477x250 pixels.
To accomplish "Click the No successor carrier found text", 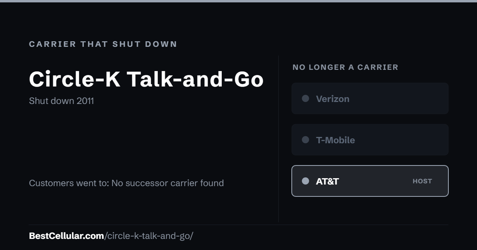I will click(x=167, y=183).
